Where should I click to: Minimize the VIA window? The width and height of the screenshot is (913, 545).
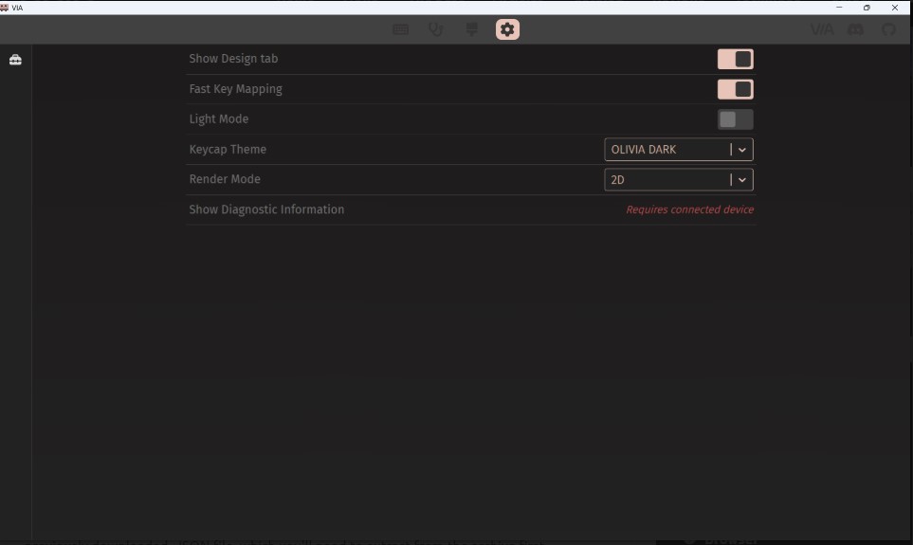coord(839,8)
